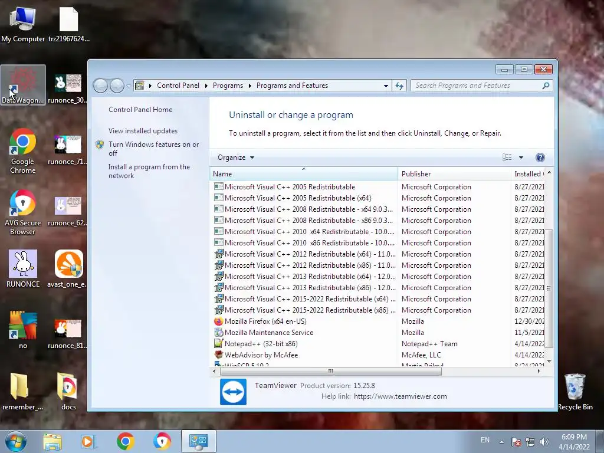
Task: Click the help question mark icon
Action: coord(540,157)
